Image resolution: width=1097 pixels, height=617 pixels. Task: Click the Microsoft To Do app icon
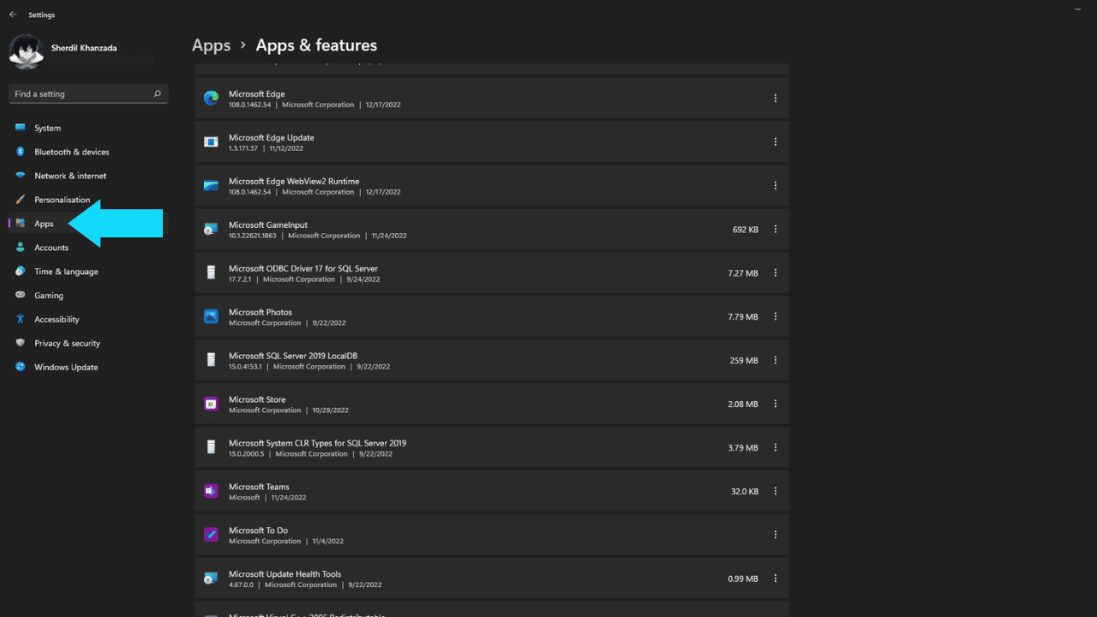211,535
